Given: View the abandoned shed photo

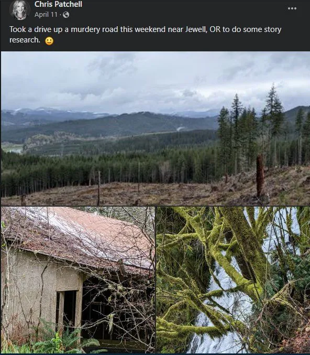Looking at the screenshot, I should (x=78, y=280).
